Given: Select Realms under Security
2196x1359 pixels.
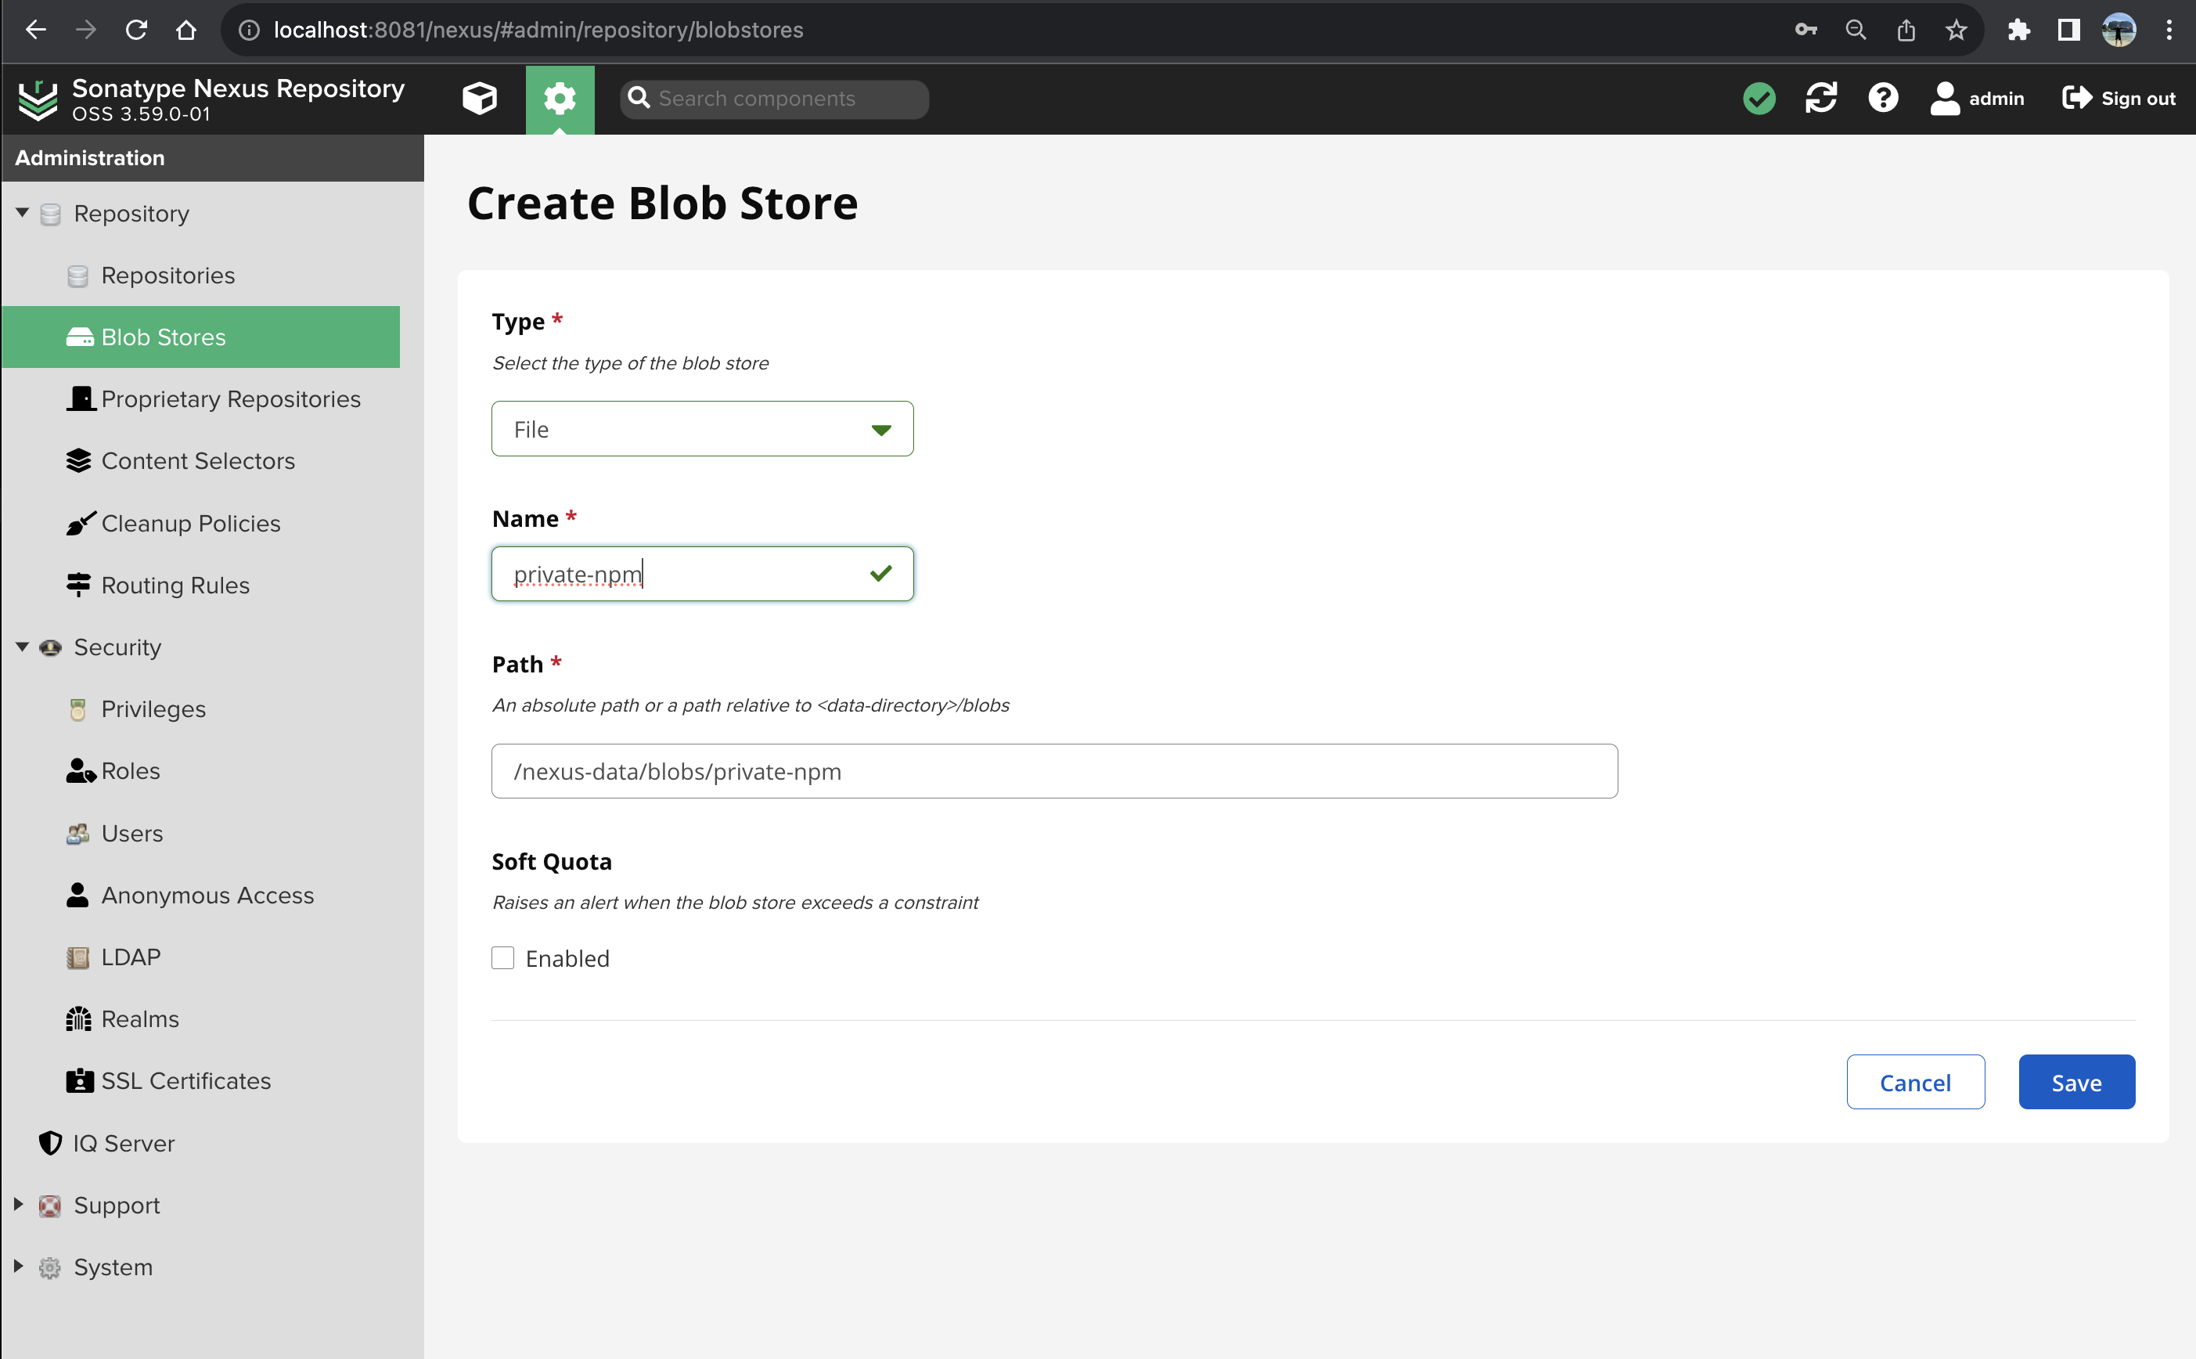Looking at the screenshot, I should click(139, 1018).
